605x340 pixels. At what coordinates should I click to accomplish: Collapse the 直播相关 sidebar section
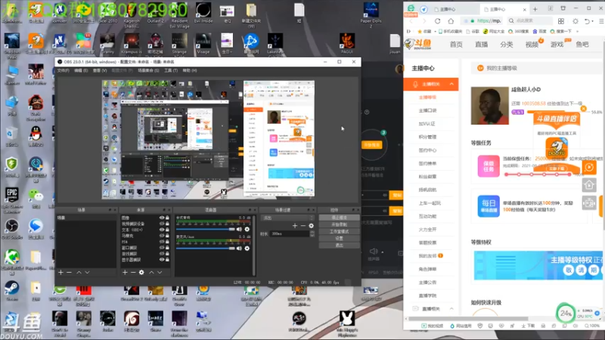tap(451, 309)
